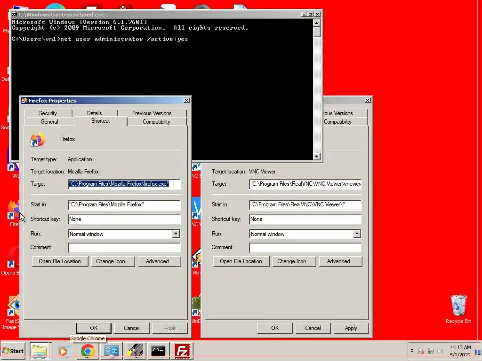Screen dimensions: 482x361
Task: Click Cancel in VNC Viewer properties dialog
Action: pyautogui.click(x=313, y=328)
